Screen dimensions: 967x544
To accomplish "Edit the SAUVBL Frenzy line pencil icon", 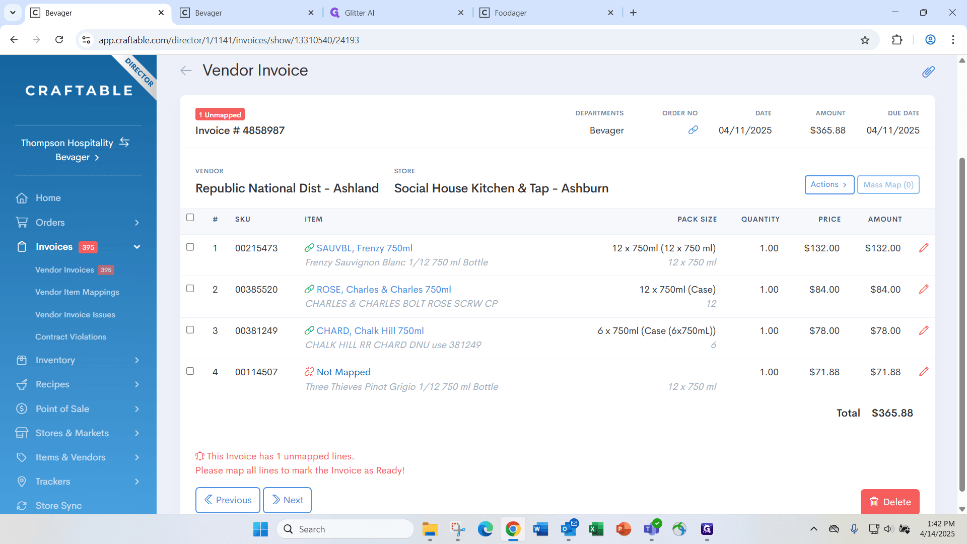I will 924,248.
